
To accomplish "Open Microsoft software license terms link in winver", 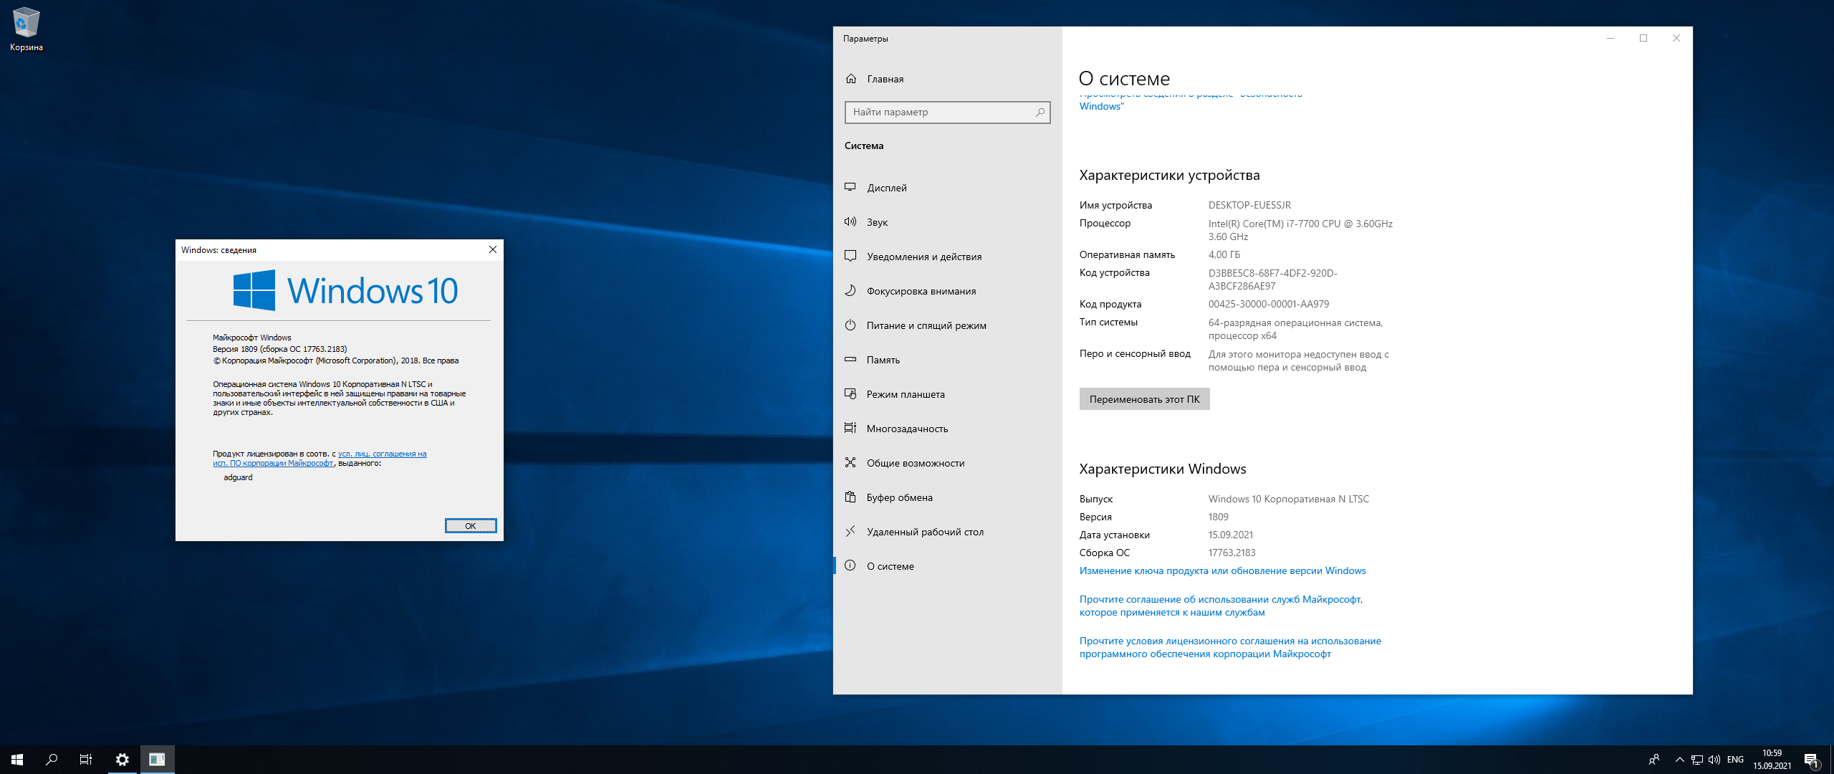I will 382,454.
